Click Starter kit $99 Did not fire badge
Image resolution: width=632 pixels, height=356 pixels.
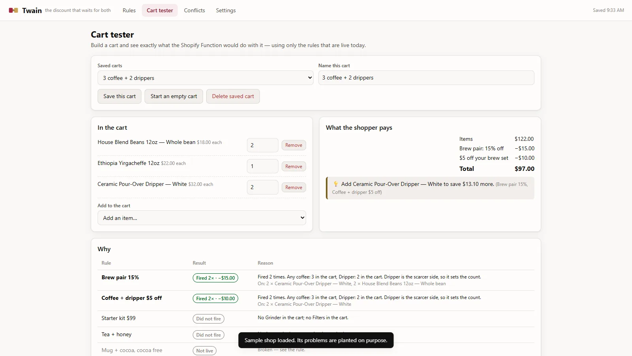pyautogui.click(x=209, y=319)
